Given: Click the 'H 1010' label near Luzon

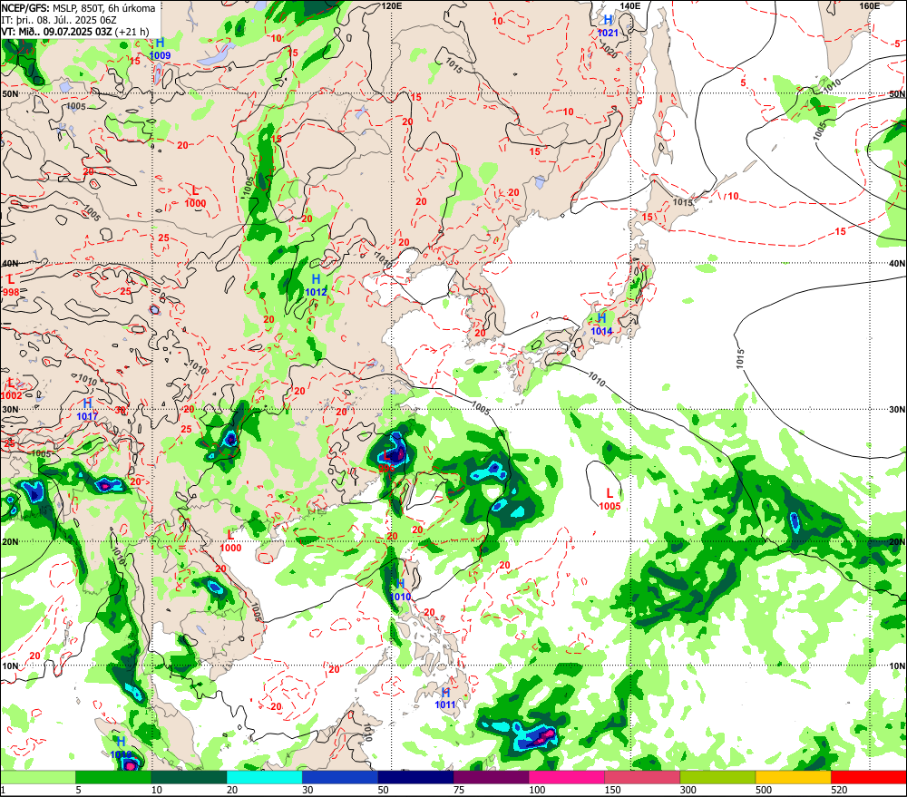Looking at the screenshot, I should (400, 590).
